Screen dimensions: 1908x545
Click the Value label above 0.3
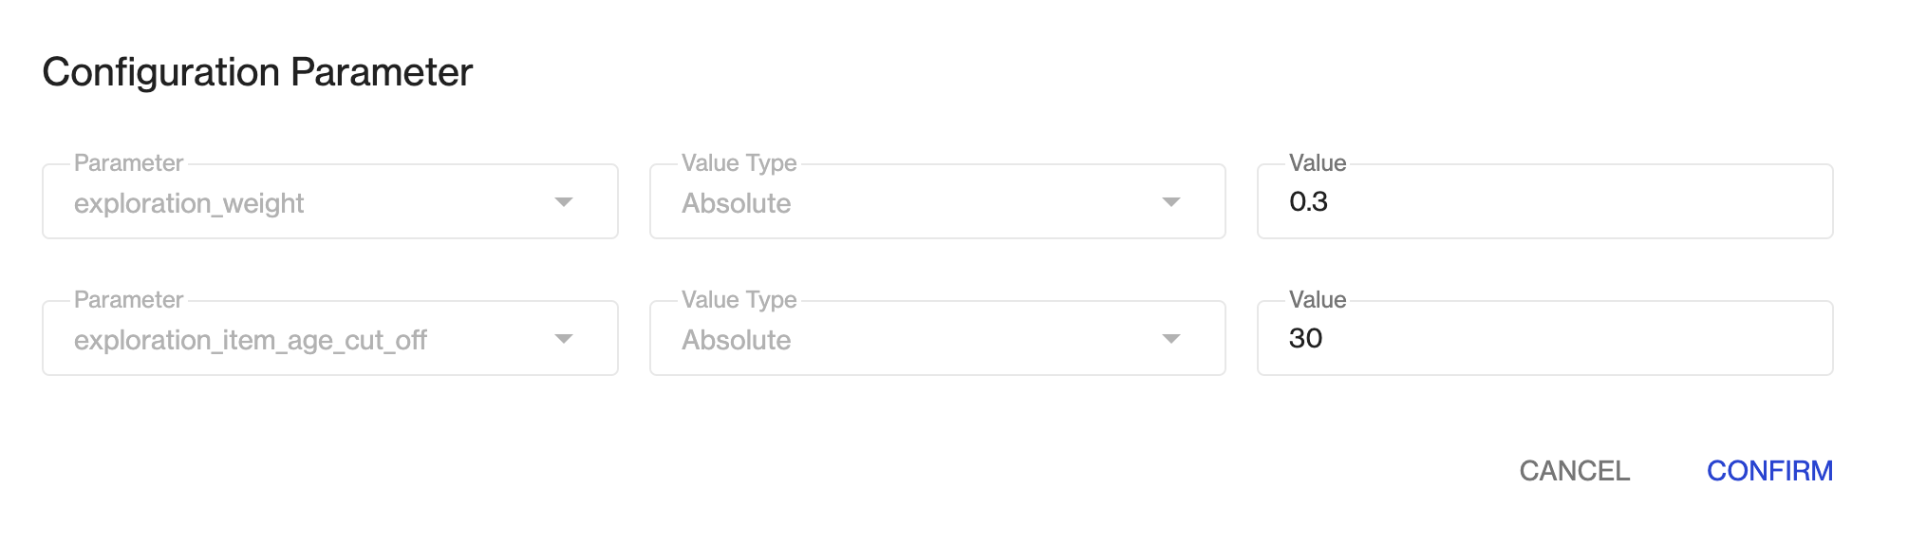pyautogui.click(x=1318, y=163)
